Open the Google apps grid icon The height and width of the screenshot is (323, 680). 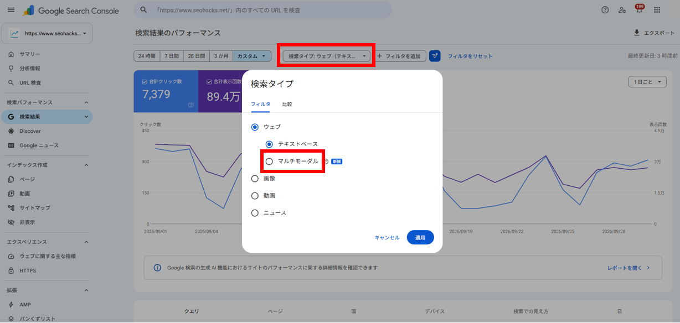(657, 10)
